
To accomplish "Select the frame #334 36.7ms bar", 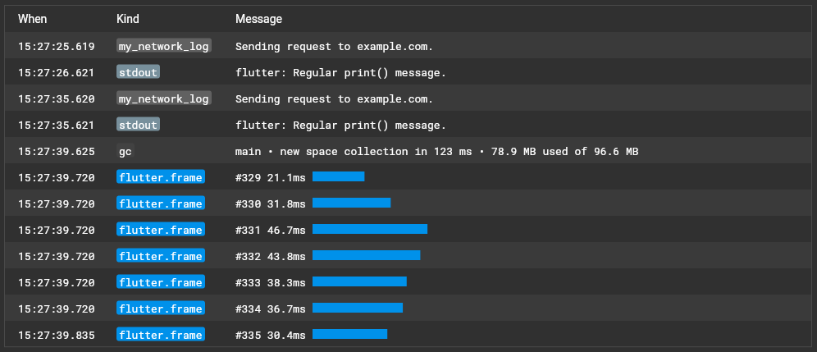I will click(358, 308).
